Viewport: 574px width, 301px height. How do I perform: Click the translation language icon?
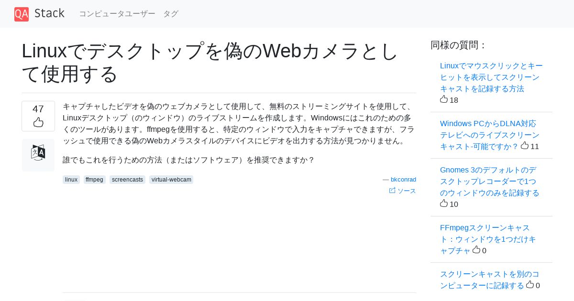point(38,153)
